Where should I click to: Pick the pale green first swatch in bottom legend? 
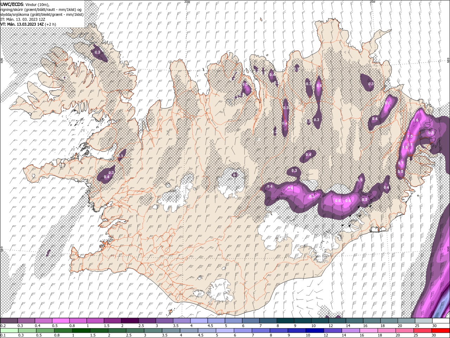point(9,331)
